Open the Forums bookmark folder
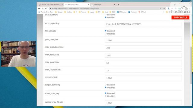The width and height of the screenshot is (193, 108). pyautogui.click(x=82, y=12)
